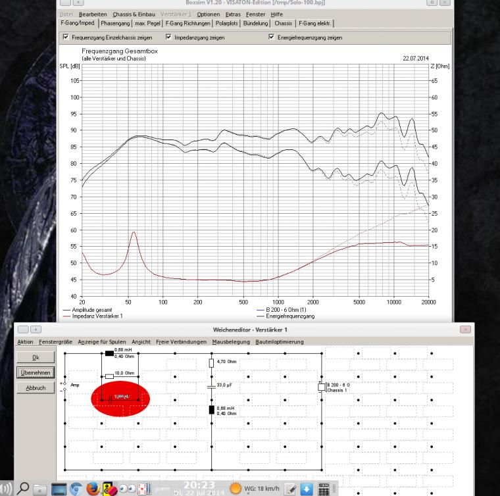The width and height of the screenshot is (500, 496).
Task: Toggle Frequenzgang Einzelchassis zeigen checkbox
Action: (x=66, y=38)
